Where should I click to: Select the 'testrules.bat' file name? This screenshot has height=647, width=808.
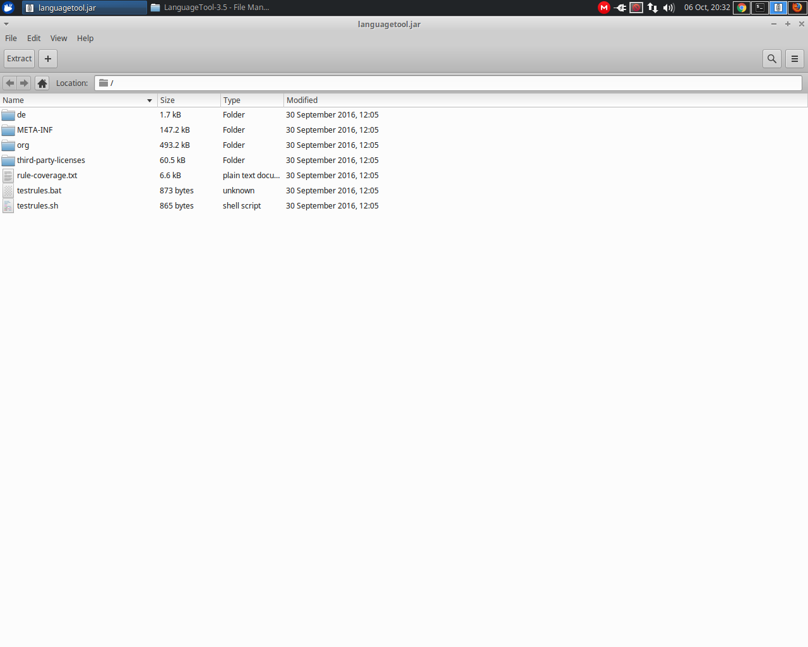[39, 191]
